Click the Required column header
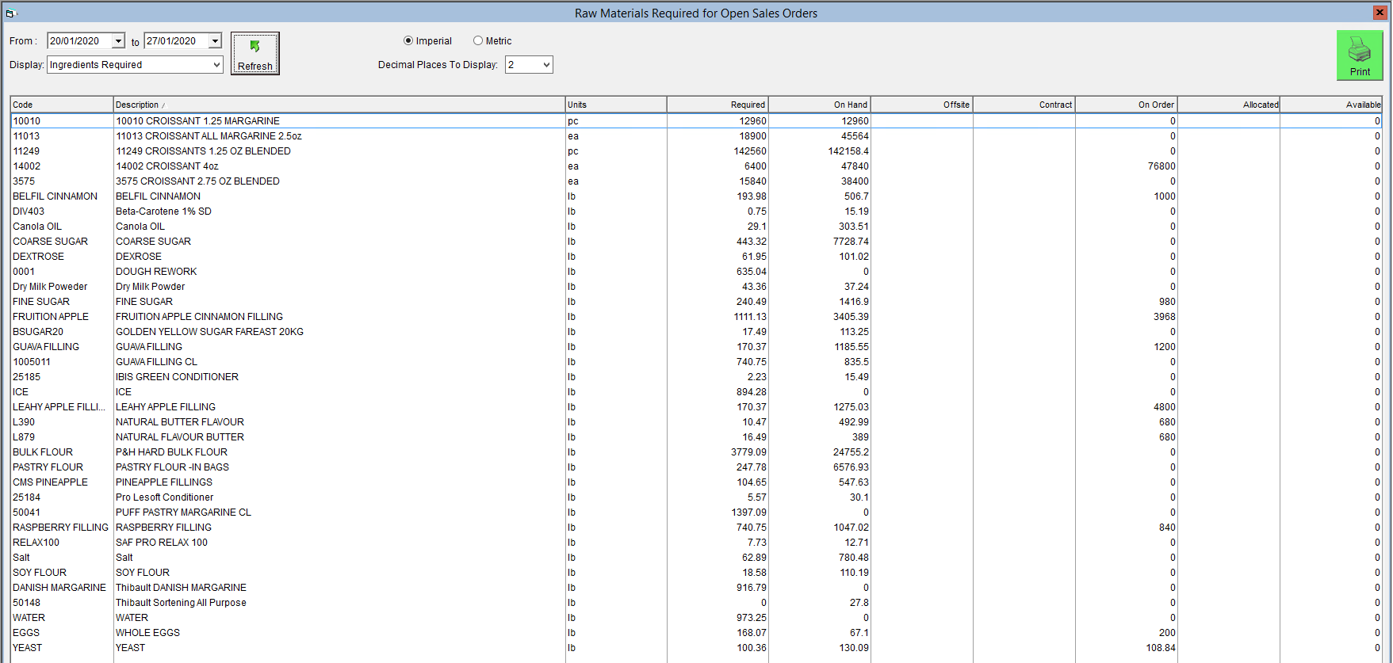This screenshot has width=1393, height=663. click(x=718, y=105)
